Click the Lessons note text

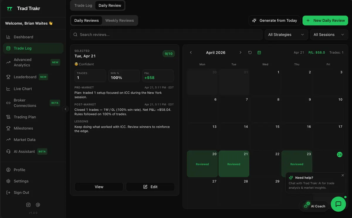tap(122, 129)
